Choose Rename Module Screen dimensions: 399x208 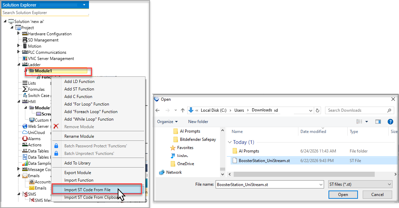79,136
